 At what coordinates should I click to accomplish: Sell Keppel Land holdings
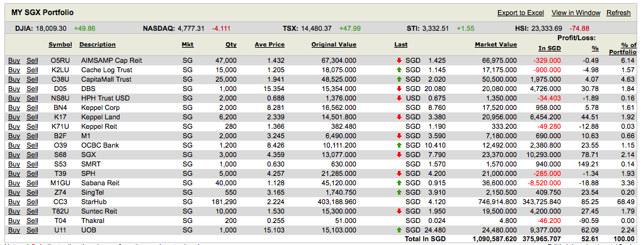(x=32, y=117)
